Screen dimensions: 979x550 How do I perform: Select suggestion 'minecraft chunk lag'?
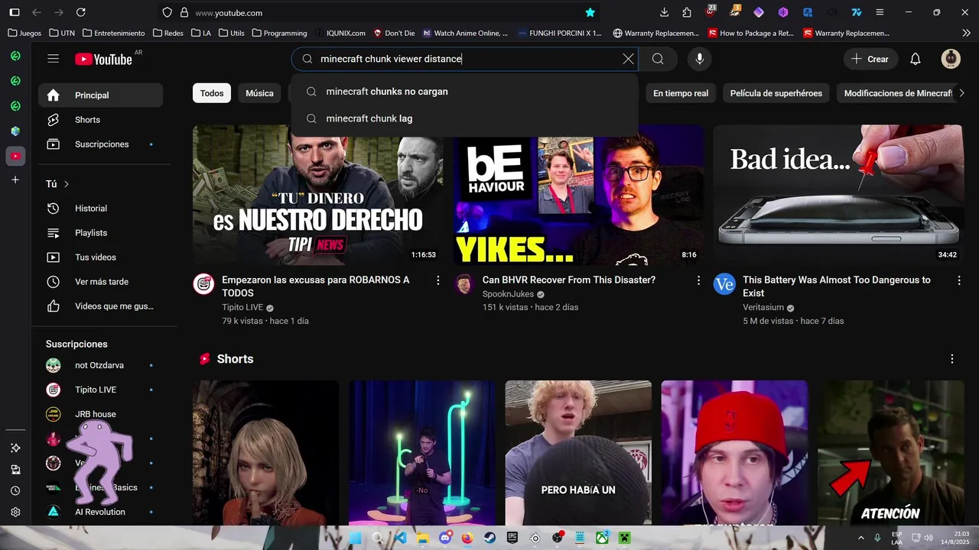[x=464, y=118]
